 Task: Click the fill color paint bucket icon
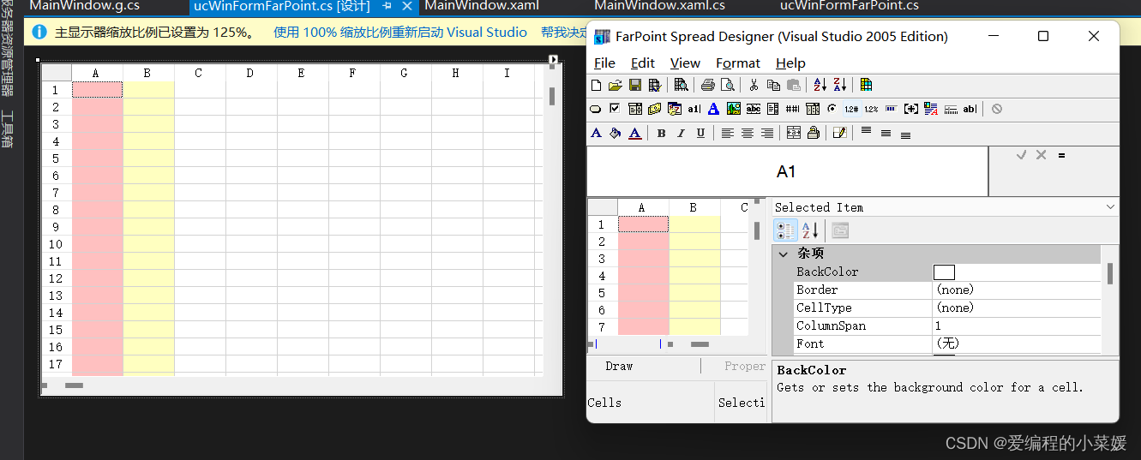pyautogui.click(x=616, y=133)
